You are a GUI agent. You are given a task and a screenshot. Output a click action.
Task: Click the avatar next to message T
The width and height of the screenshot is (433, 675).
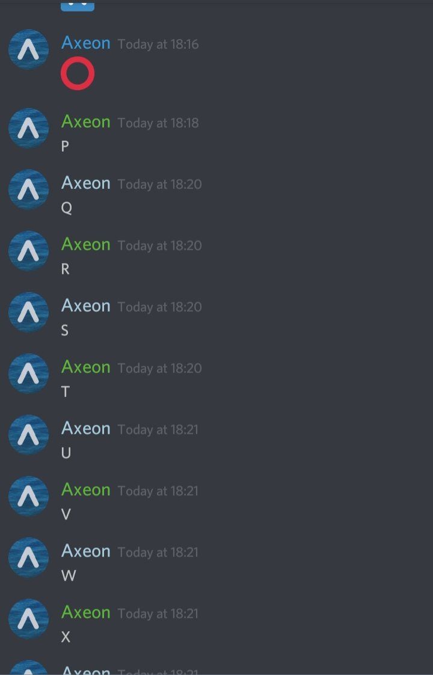28,374
